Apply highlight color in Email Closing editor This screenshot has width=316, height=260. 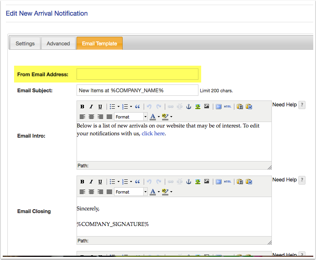(165, 192)
